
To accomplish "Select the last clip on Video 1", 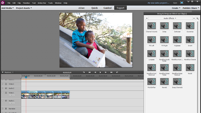I will (66, 95).
